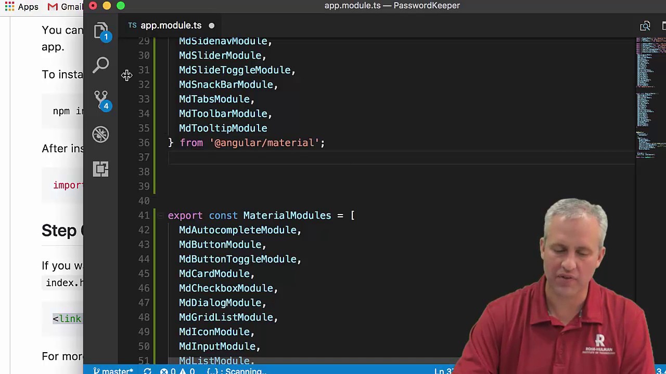The image size is (666, 374).
Task: Collapse the MaterialModules array fold arrow at line 41
Action: point(160,216)
